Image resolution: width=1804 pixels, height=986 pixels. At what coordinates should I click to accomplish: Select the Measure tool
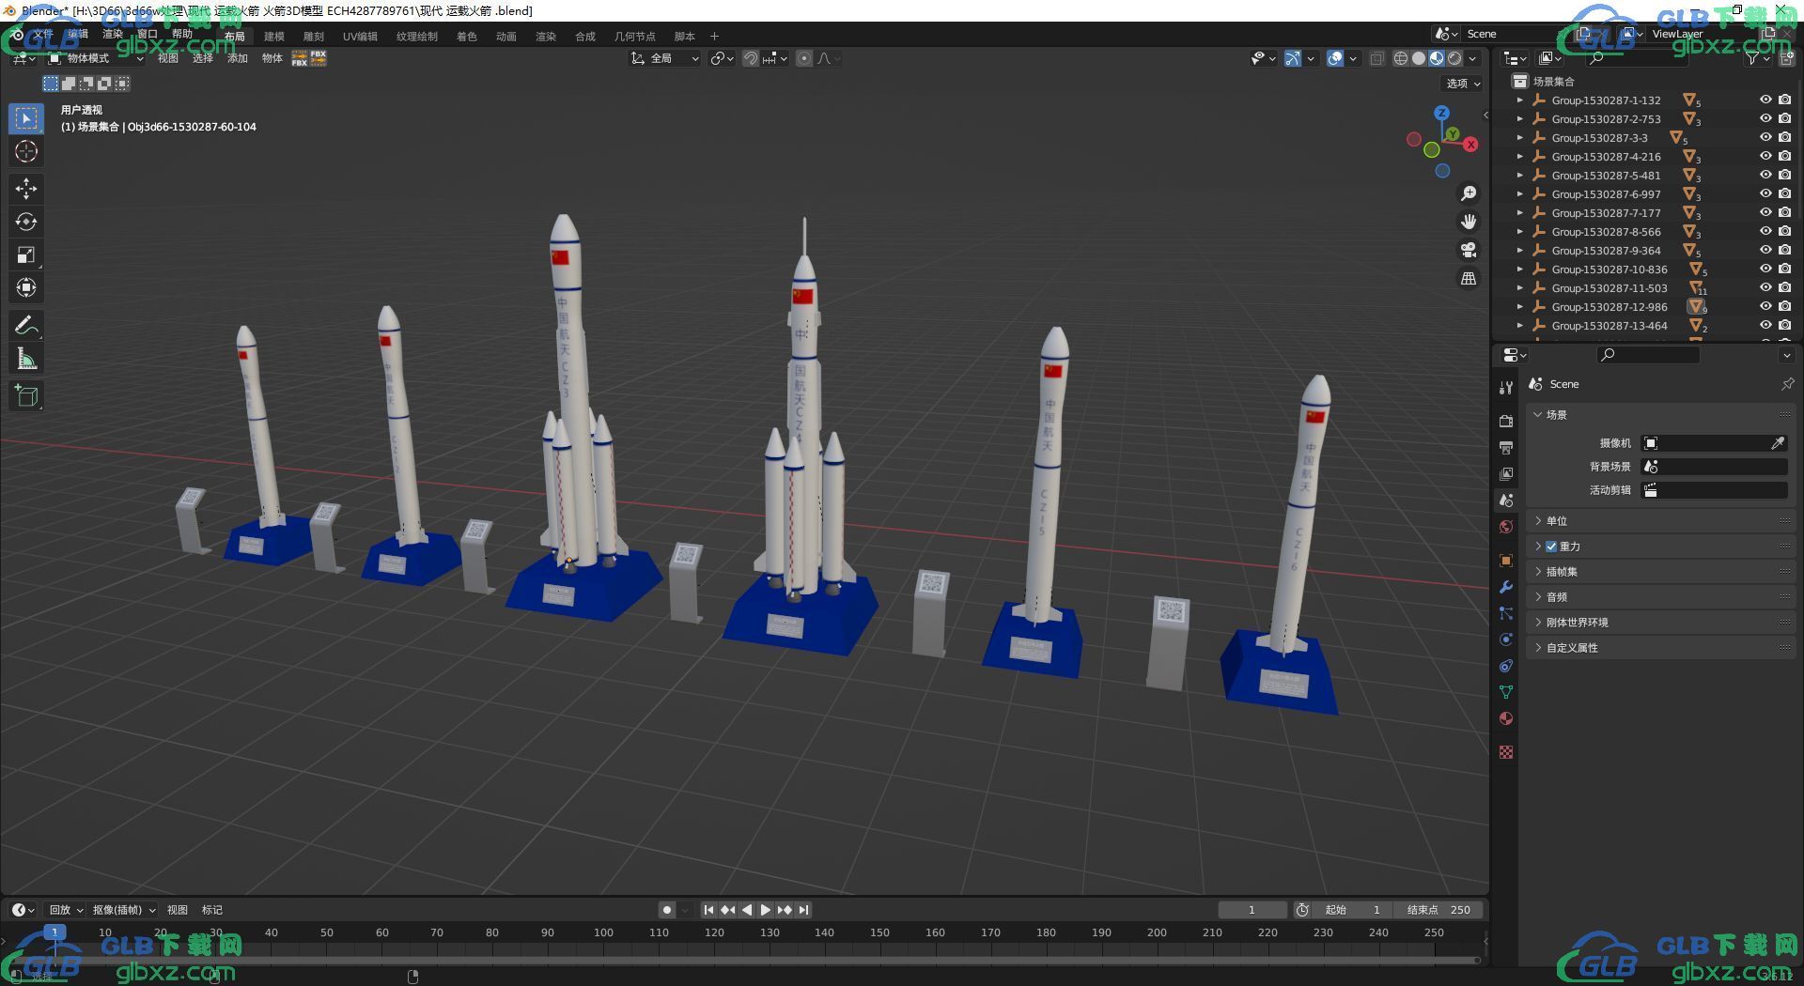pos(25,359)
